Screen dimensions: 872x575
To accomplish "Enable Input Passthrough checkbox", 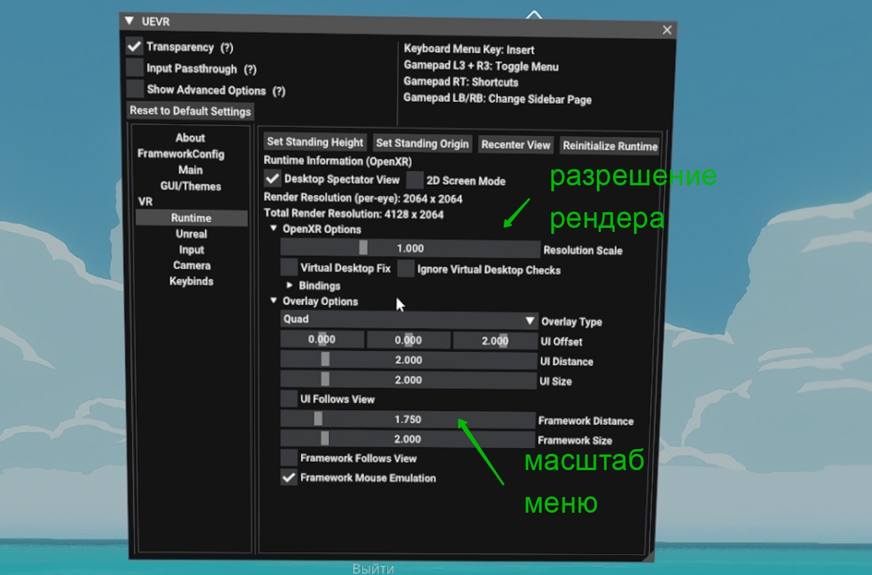I will 135,67.
